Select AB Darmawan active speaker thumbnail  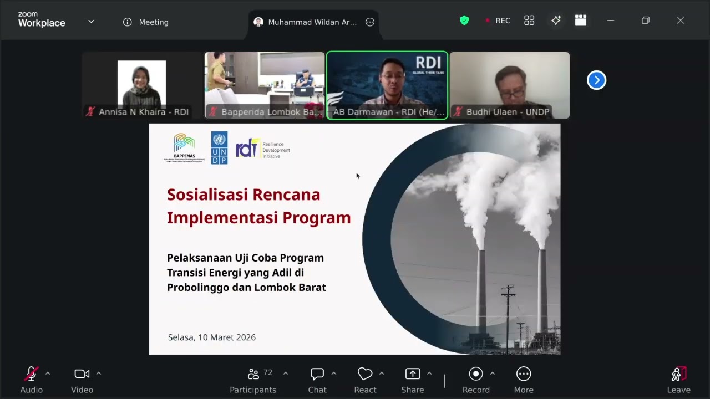tap(387, 85)
